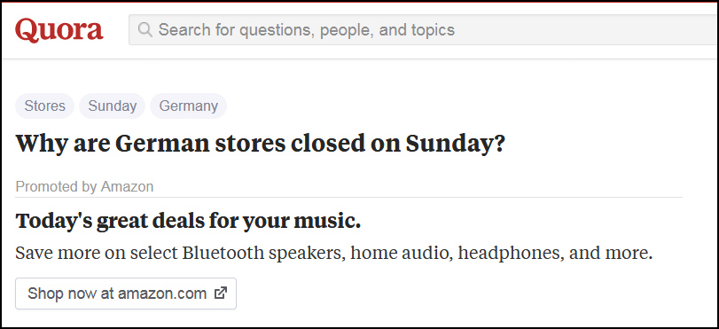The width and height of the screenshot is (719, 329).
Task: Click the Save more on select Bluetooth speakers text
Action: click(334, 254)
